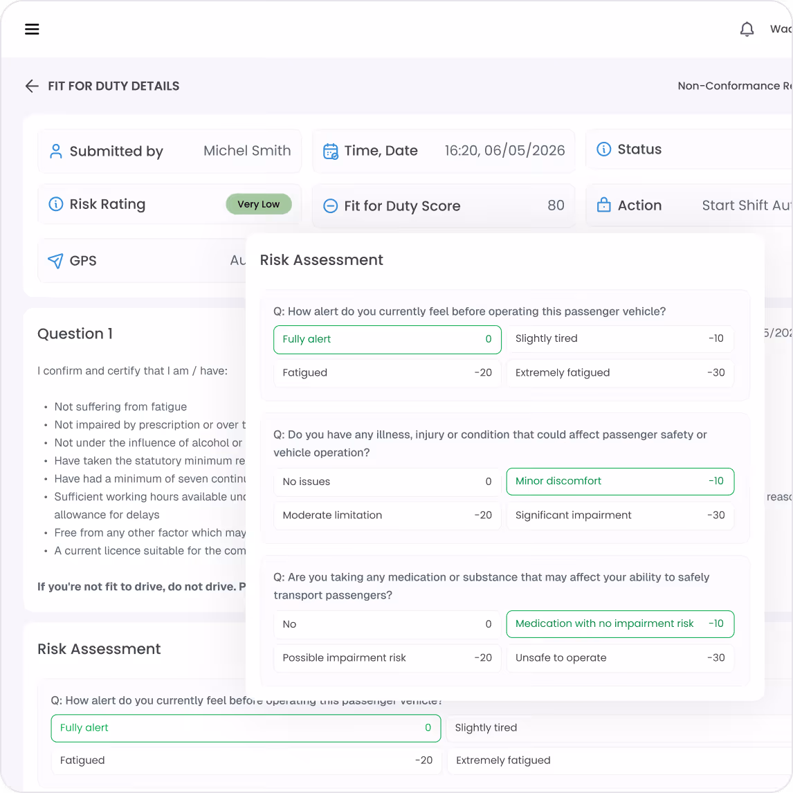Click the popup Risk Assessment heading
This screenshot has width=793, height=793.
[321, 260]
